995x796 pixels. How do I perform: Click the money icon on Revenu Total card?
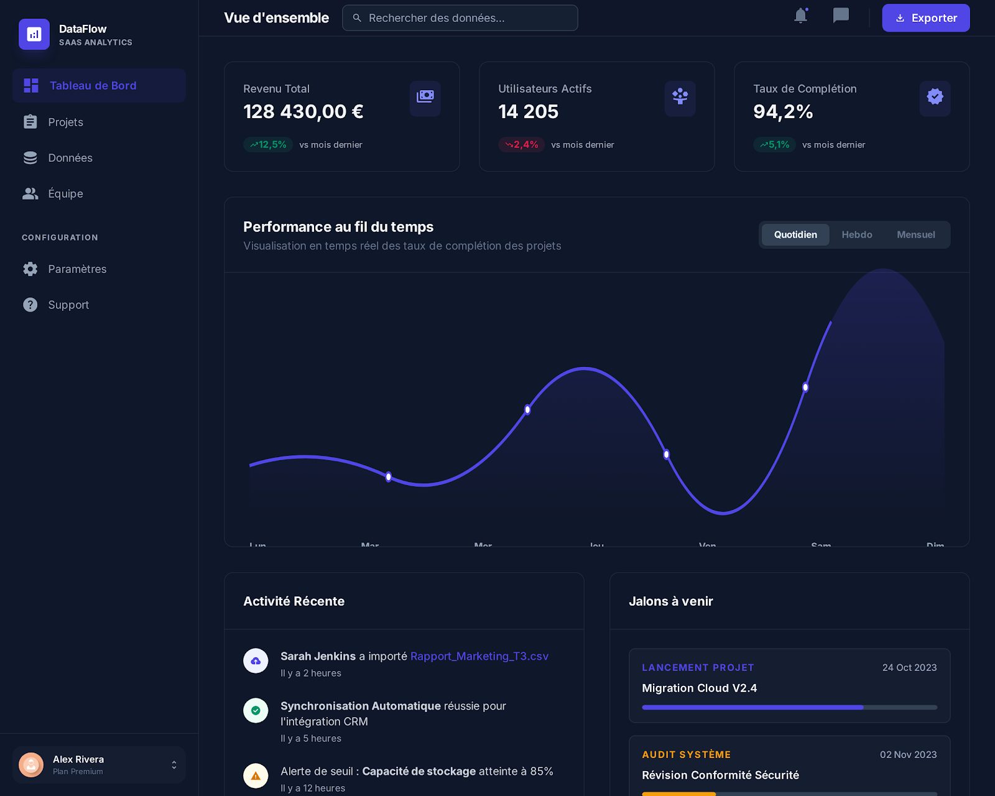click(x=425, y=98)
